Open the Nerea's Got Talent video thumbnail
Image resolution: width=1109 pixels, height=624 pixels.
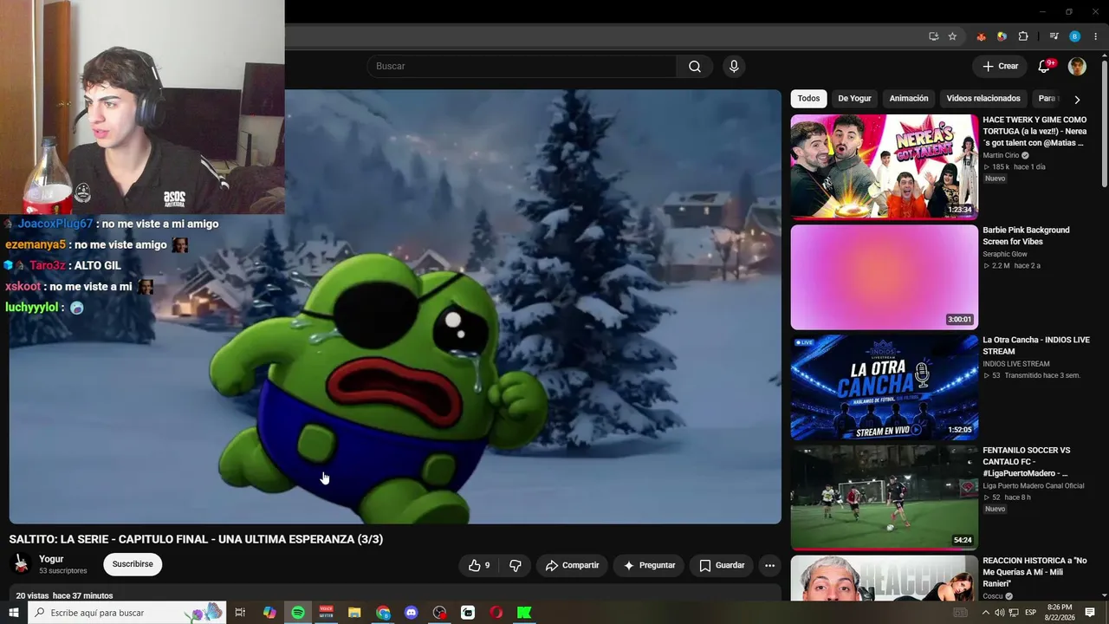885,166
